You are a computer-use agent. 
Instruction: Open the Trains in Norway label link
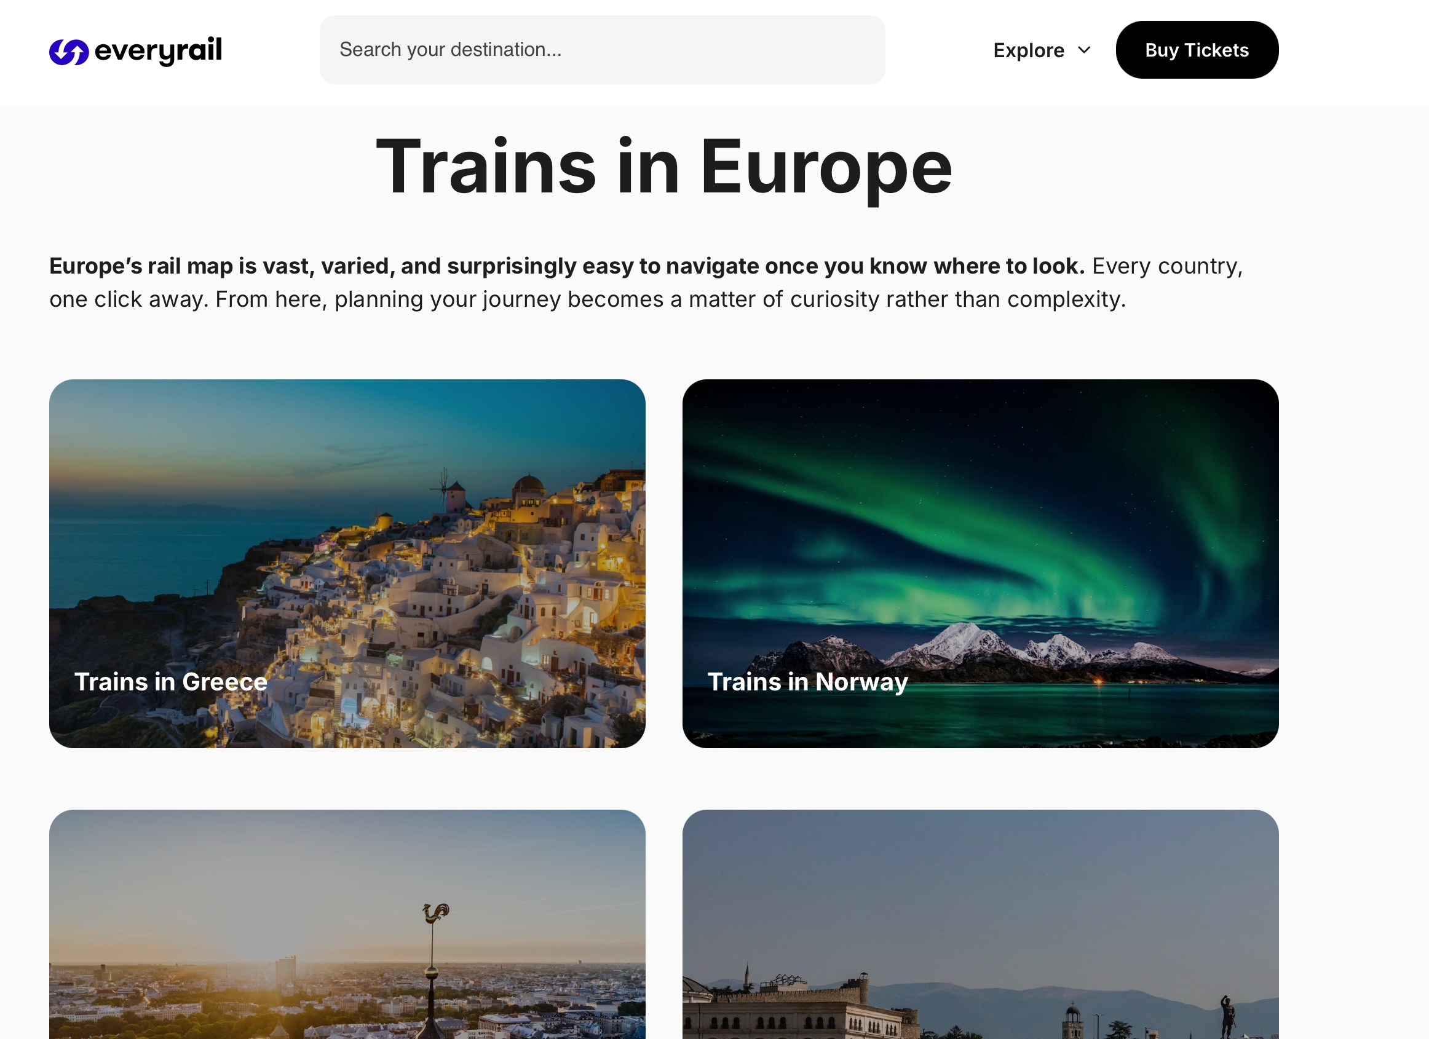[807, 682]
